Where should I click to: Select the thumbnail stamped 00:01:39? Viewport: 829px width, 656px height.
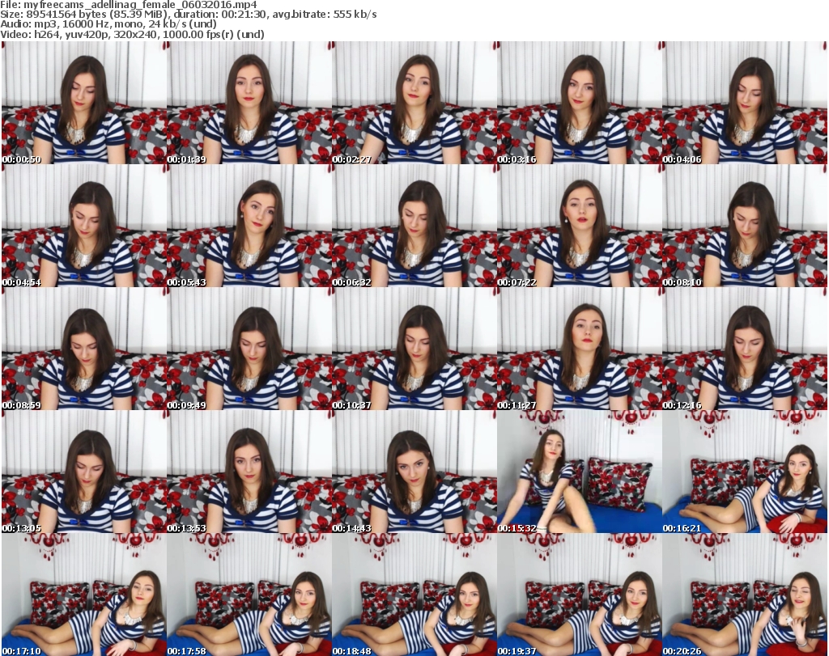(x=249, y=103)
